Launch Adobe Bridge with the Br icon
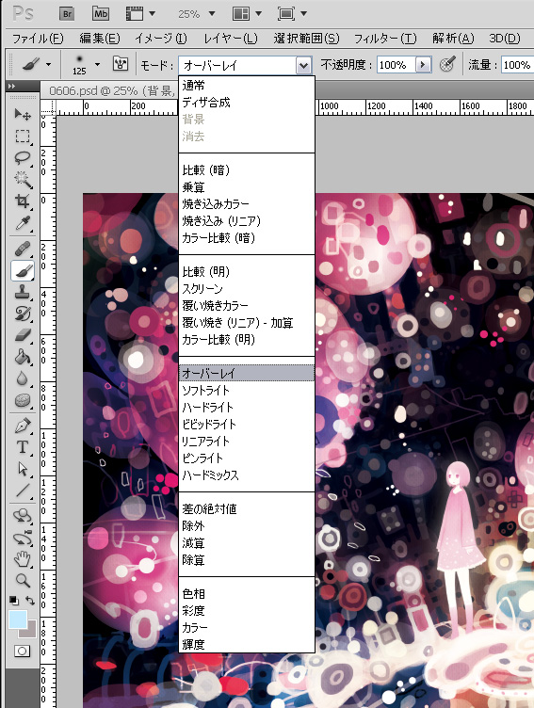Viewport: 534px width, 708px height. (67, 13)
